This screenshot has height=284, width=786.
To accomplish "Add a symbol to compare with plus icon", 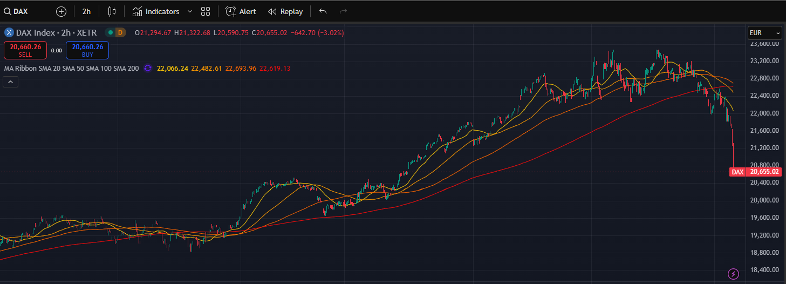I will click(x=61, y=11).
